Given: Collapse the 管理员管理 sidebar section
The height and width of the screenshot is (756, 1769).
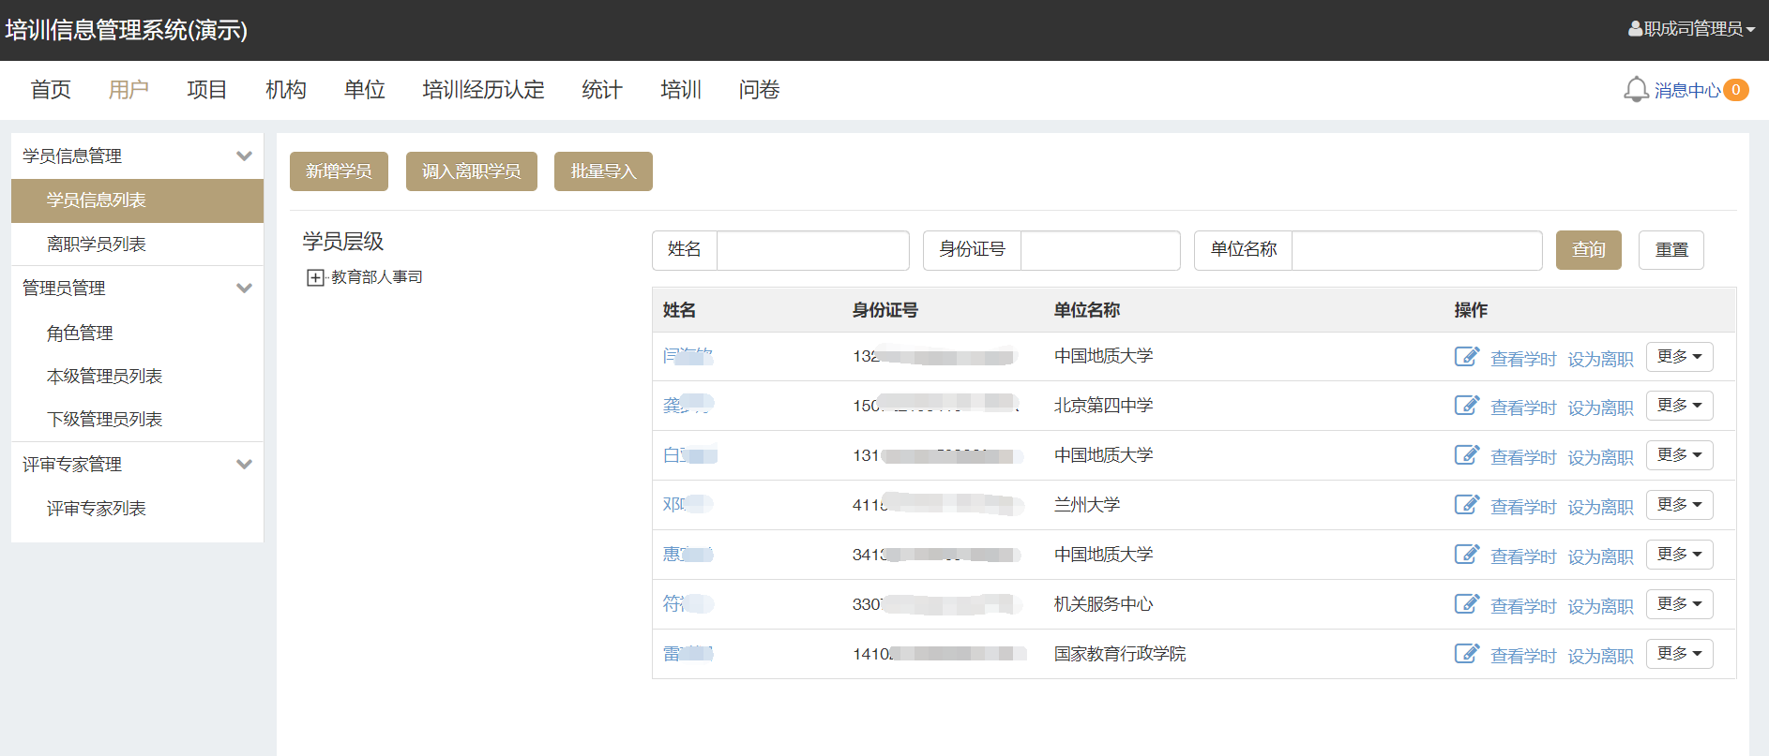Looking at the screenshot, I should (x=245, y=289).
